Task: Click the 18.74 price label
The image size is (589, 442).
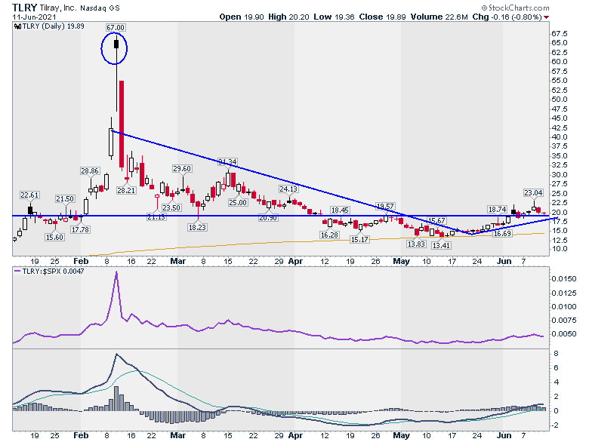Action: tap(498, 210)
